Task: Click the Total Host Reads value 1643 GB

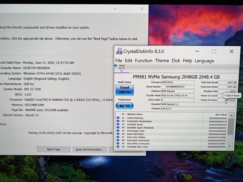Action: click(x=227, y=83)
